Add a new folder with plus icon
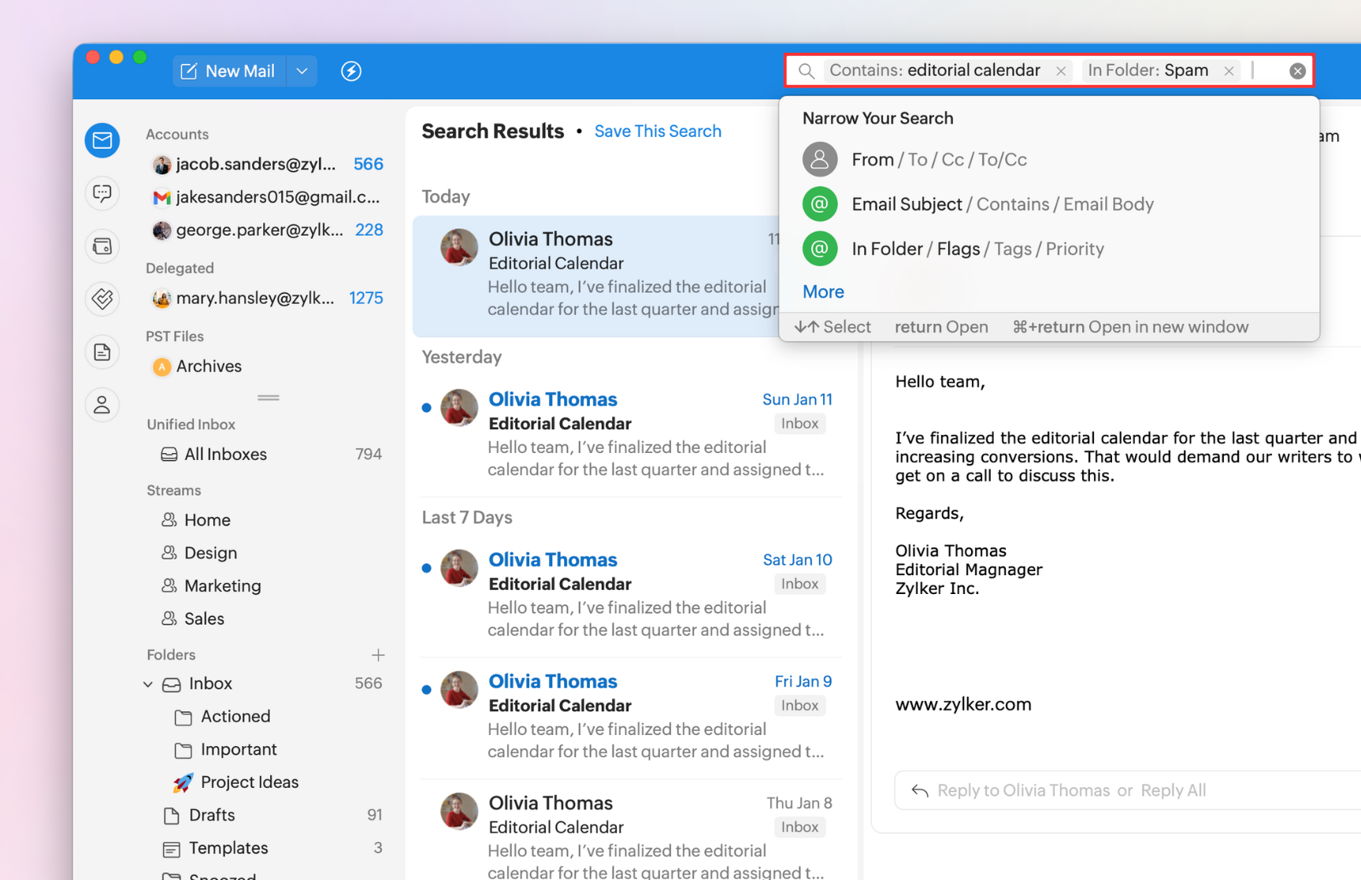 [x=378, y=655]
